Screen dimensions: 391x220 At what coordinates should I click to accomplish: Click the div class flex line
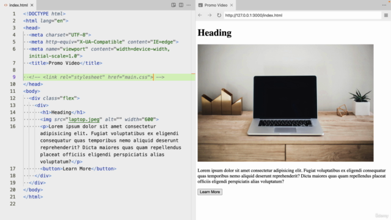[x=54, y=98]
